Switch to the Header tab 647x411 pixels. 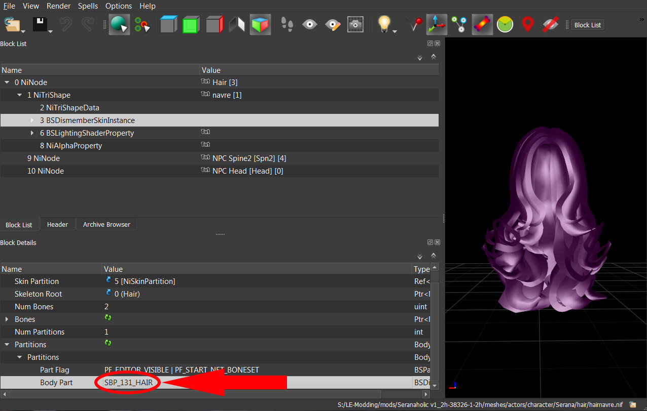[57, 224]
